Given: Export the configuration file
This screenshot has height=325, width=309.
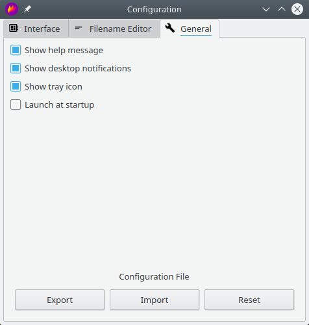Looking at the screenshot, I should [x=60, y=300].
